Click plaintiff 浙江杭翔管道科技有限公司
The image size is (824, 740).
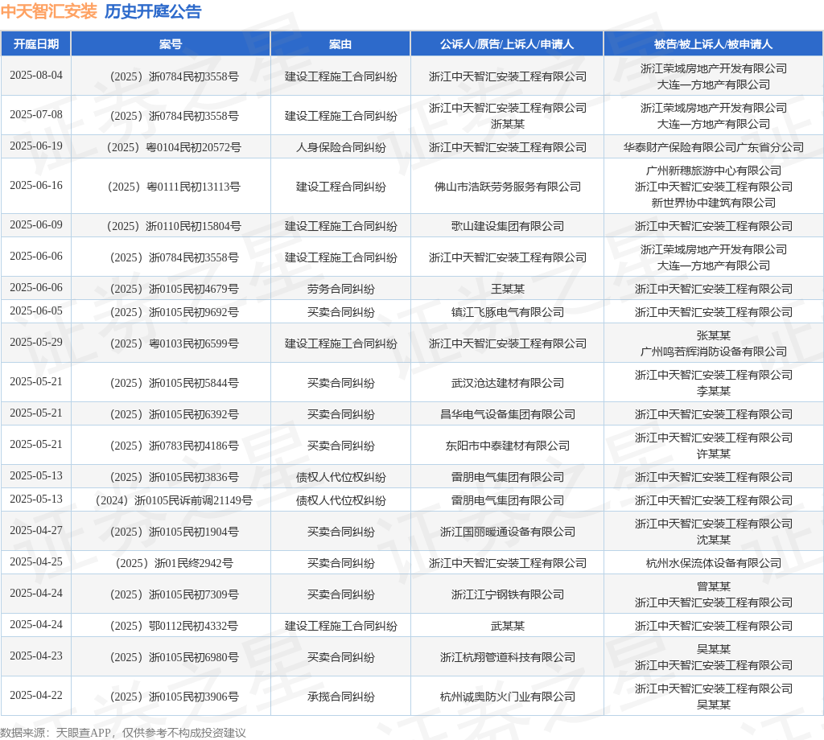click(507, 657)
